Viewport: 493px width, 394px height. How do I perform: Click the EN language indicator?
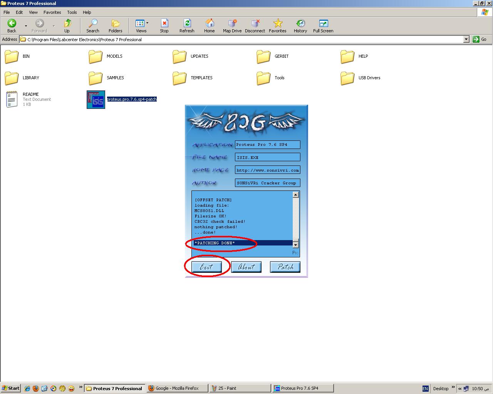[x=425, y=389]
